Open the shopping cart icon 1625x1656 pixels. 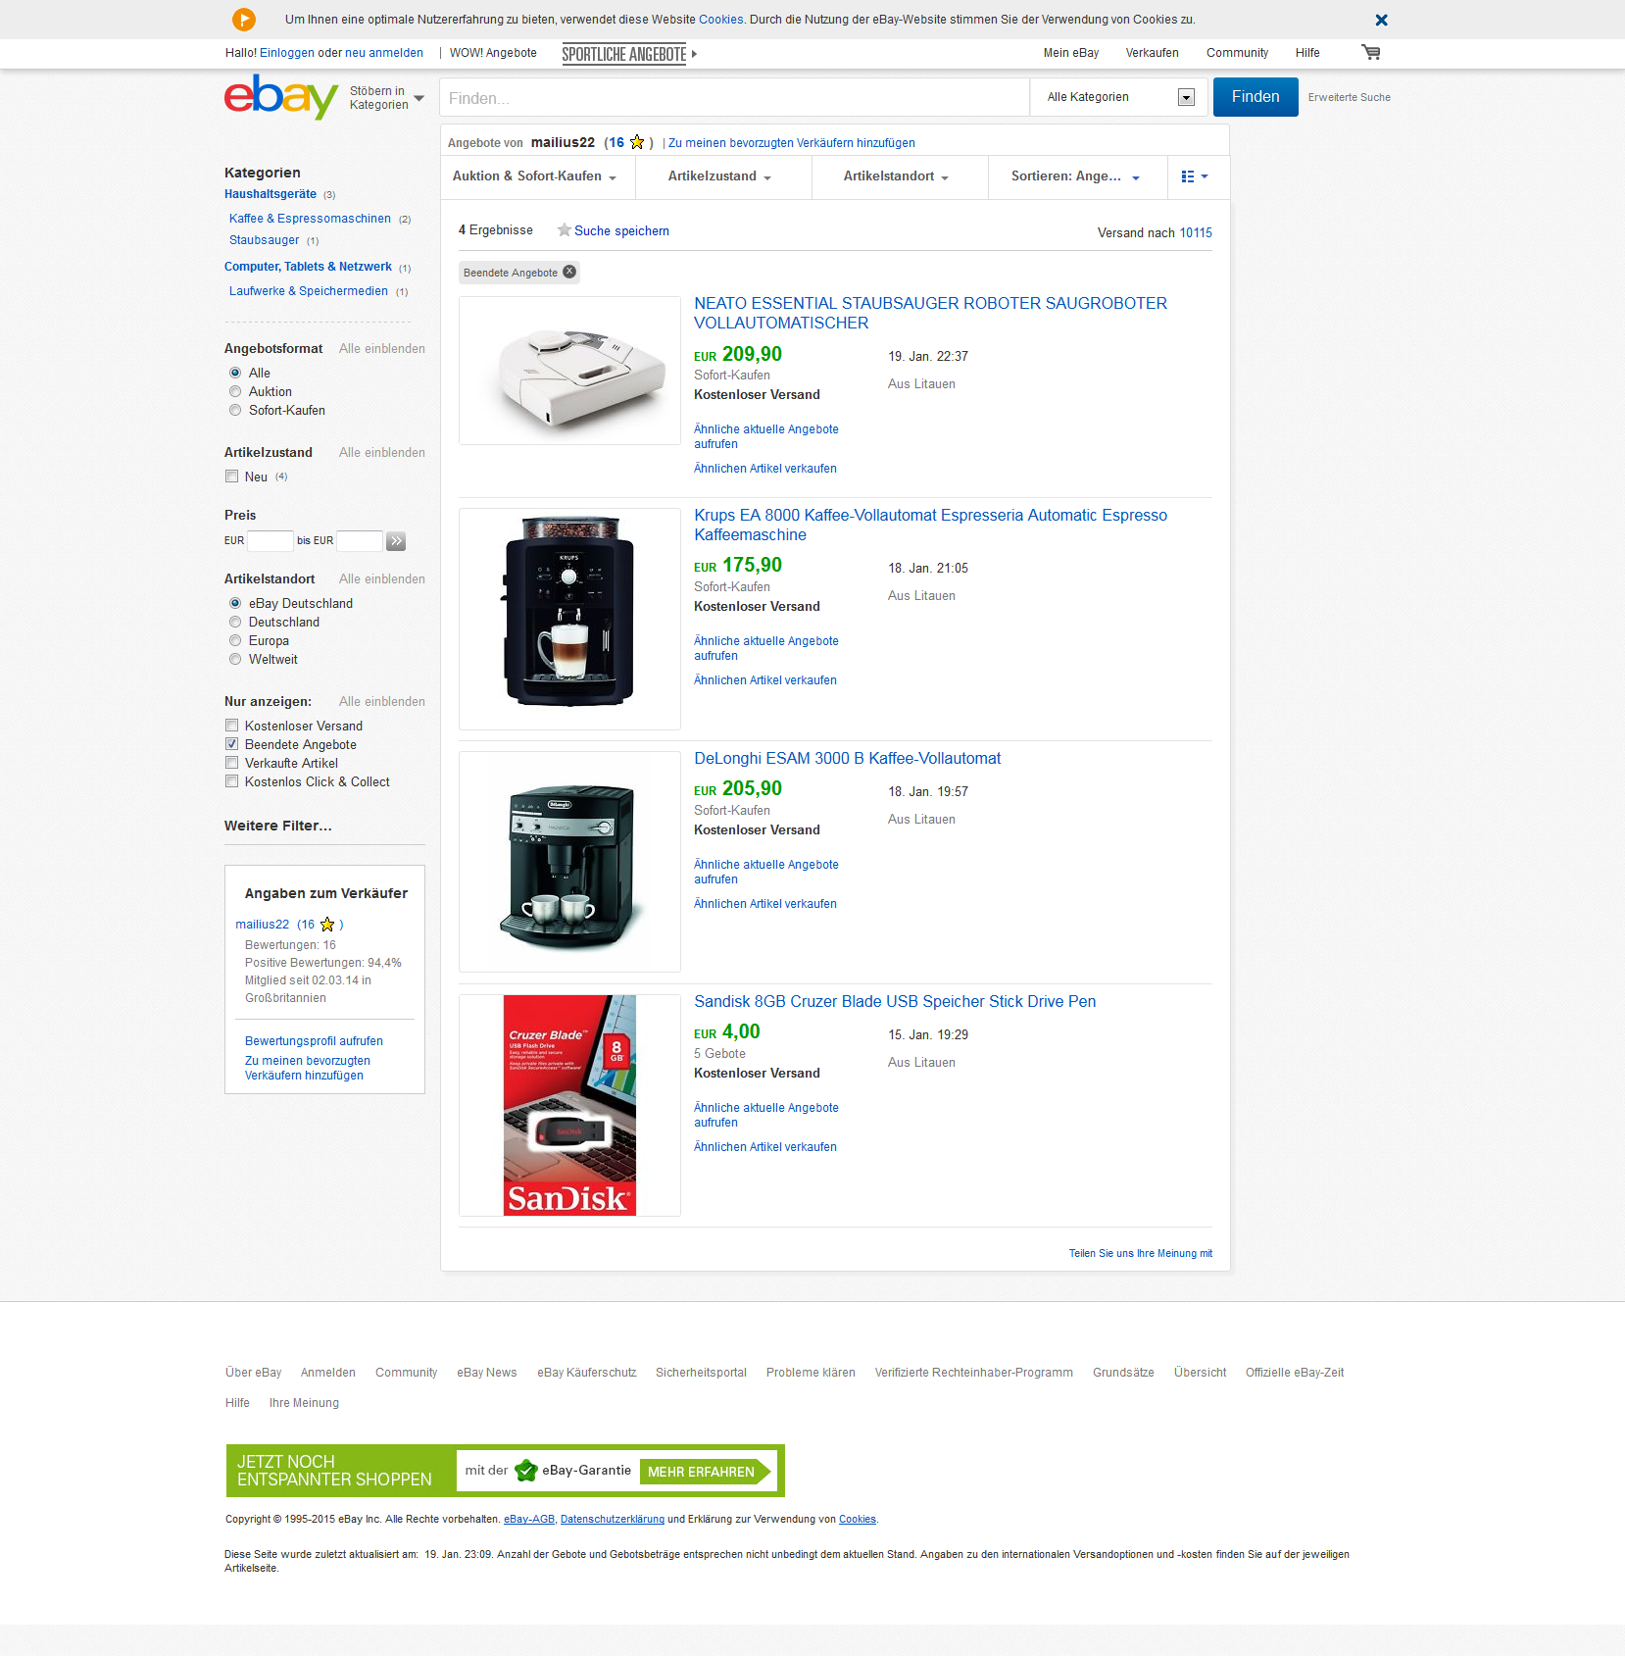tap(1370, 52)
